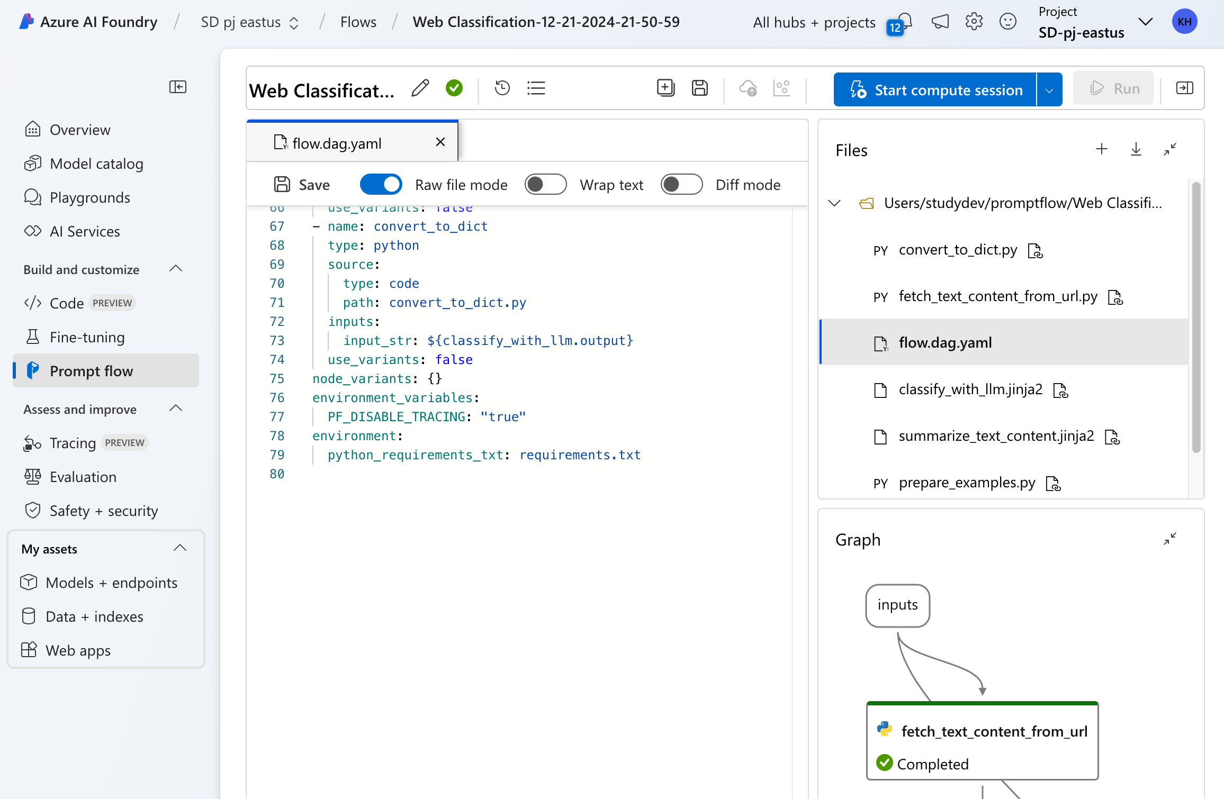Screen dimensions: 1224x799
Task: Turn off Raw file mode toggle
Action: 381,185
